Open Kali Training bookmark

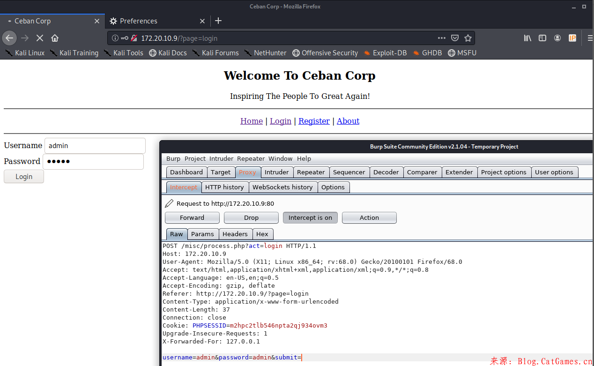click(74, 53)
